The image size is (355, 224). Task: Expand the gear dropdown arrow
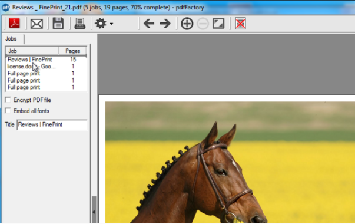click(x=111, y=24)
